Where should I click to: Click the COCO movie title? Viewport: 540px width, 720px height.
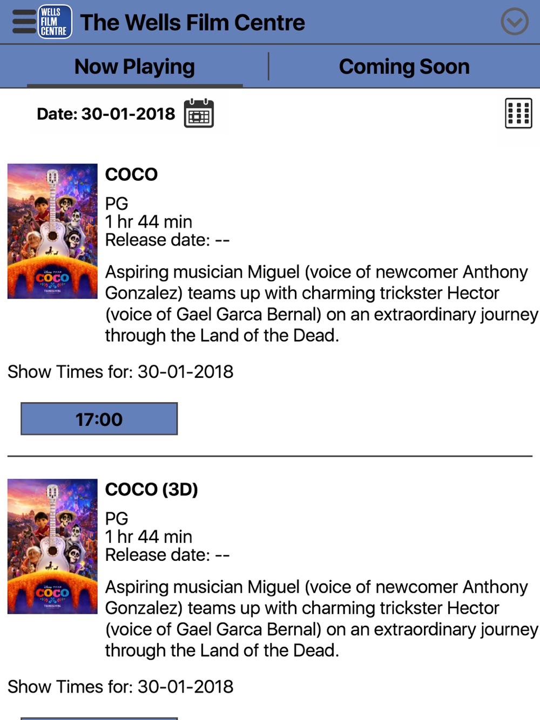pyautogui.click(x=131, y=174)
